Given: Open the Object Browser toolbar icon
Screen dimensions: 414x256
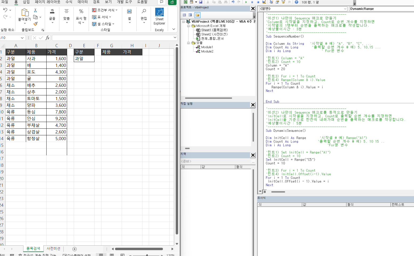Looking at the screenshot, I should (283, 2).
